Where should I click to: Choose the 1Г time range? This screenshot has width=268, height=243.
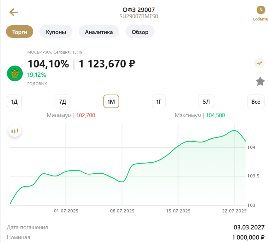(159, 101)
